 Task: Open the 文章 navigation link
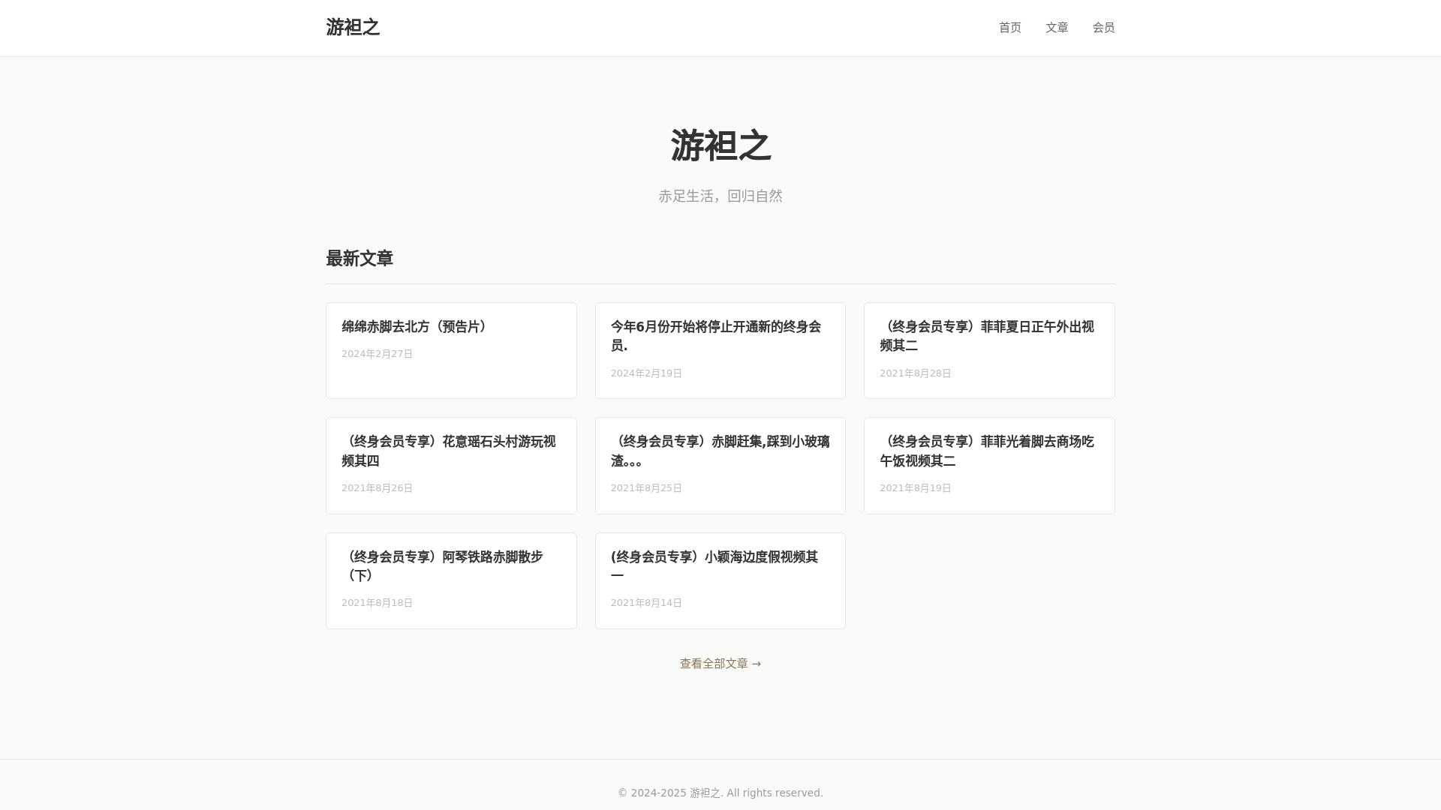(1057, 28)
